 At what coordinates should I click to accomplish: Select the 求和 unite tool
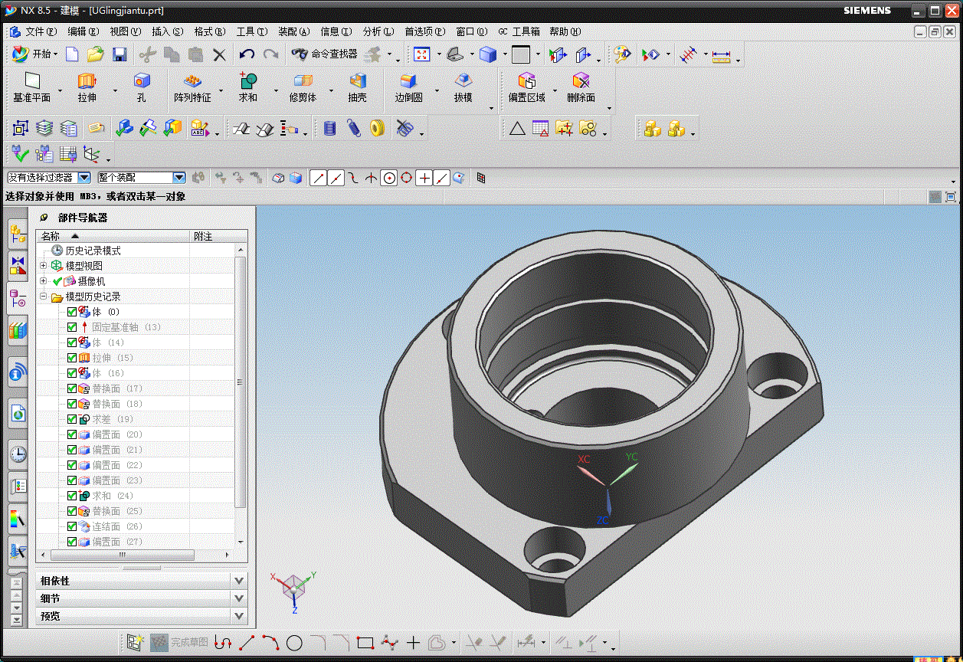(248, 88)
